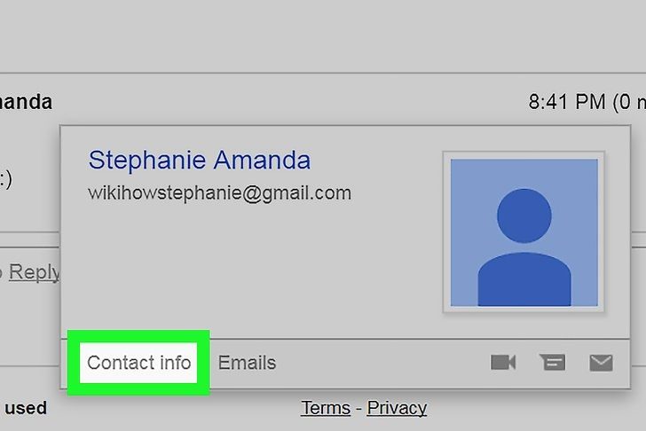Click the storage used text at bottom
The image size is (646, 431).
coord(26,408)
